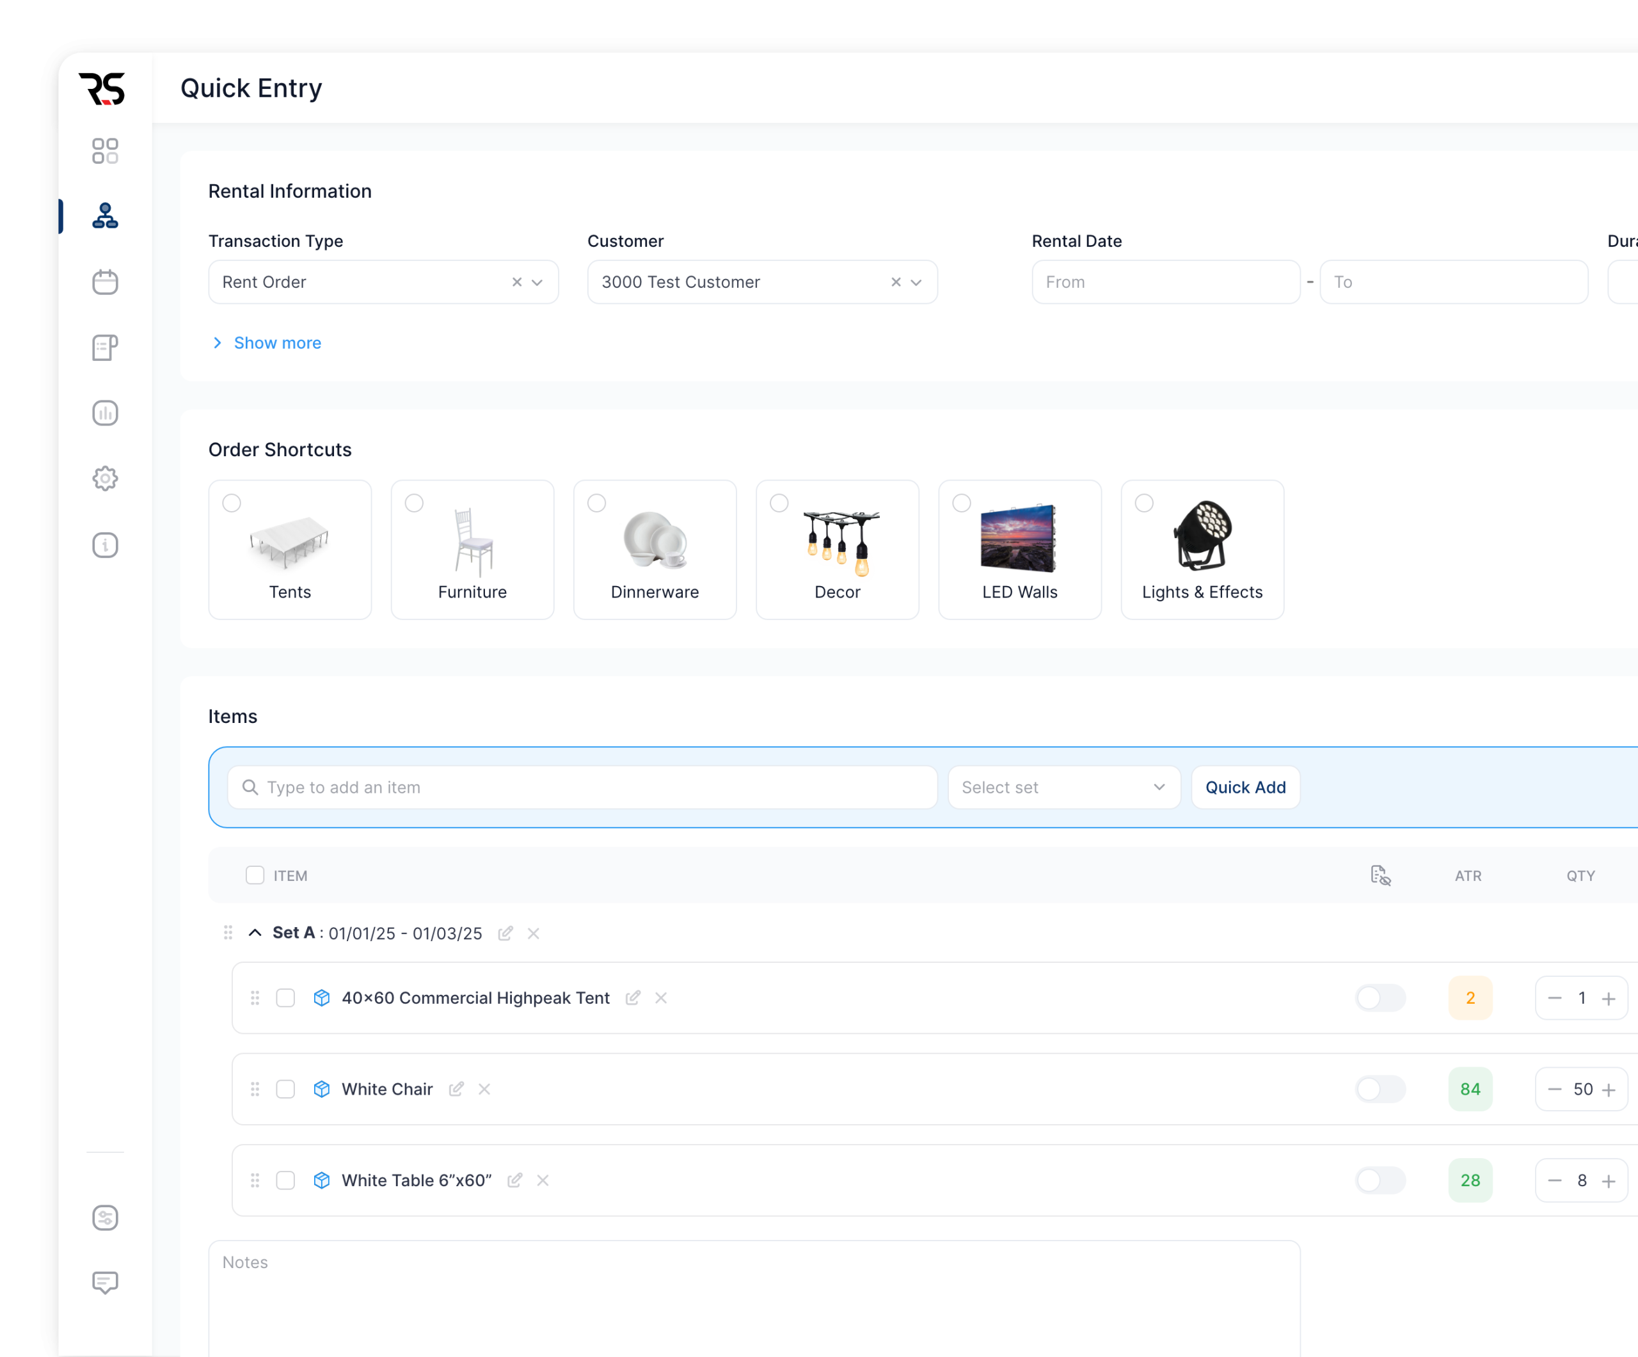The height and width of the screenshot is (1357, 1638).
Task: Toggle the switch on the White Chair row
Action: click(x=1381, y=1089)
